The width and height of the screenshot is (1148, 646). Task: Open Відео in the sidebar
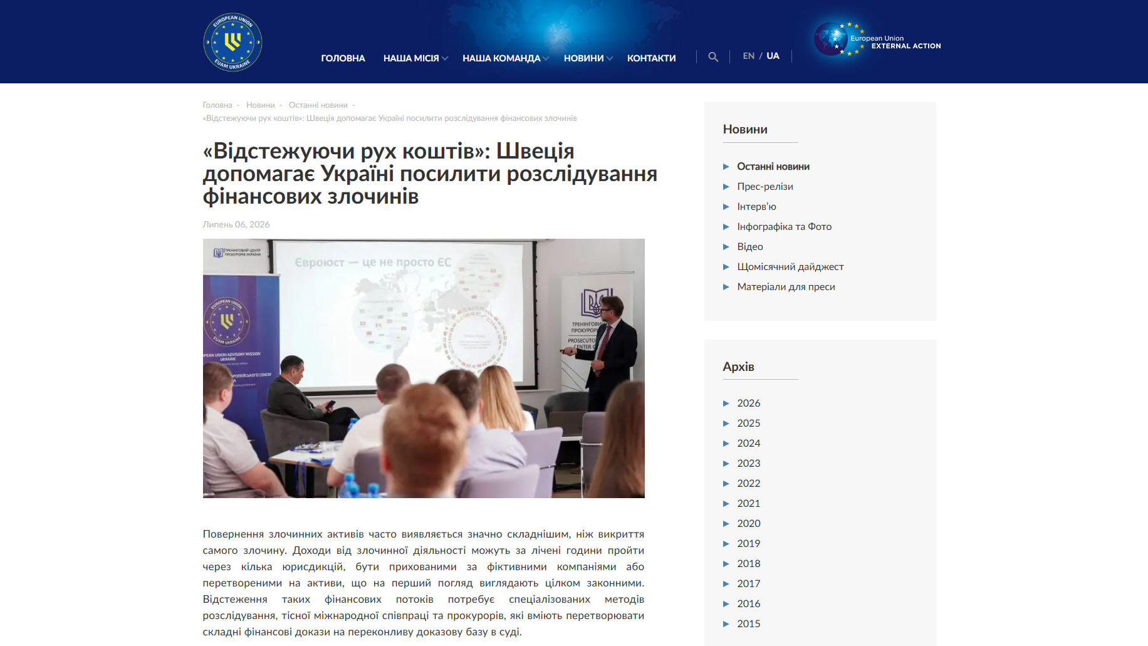coord(750,247)
